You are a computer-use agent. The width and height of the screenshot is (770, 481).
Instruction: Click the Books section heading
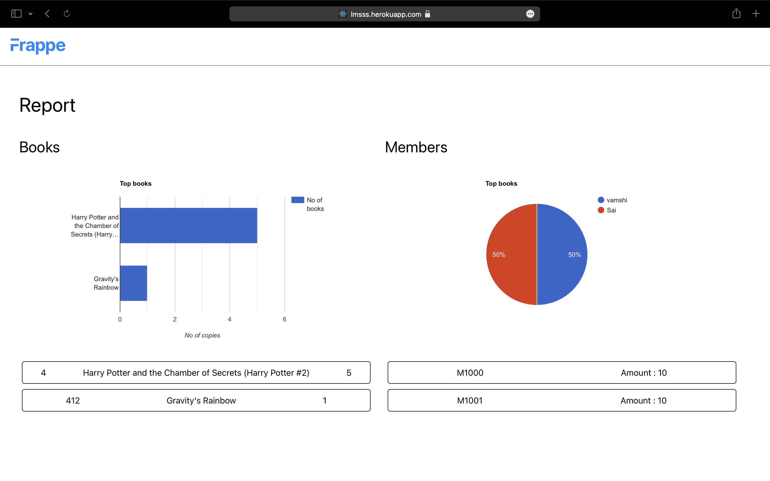[39, 147]
